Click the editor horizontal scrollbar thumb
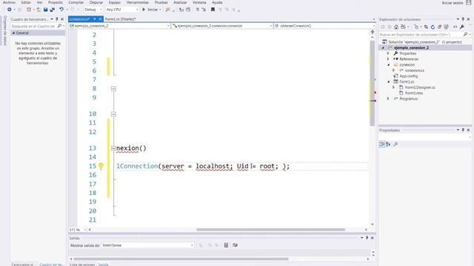The image size is (474, 266). [270, 230]
